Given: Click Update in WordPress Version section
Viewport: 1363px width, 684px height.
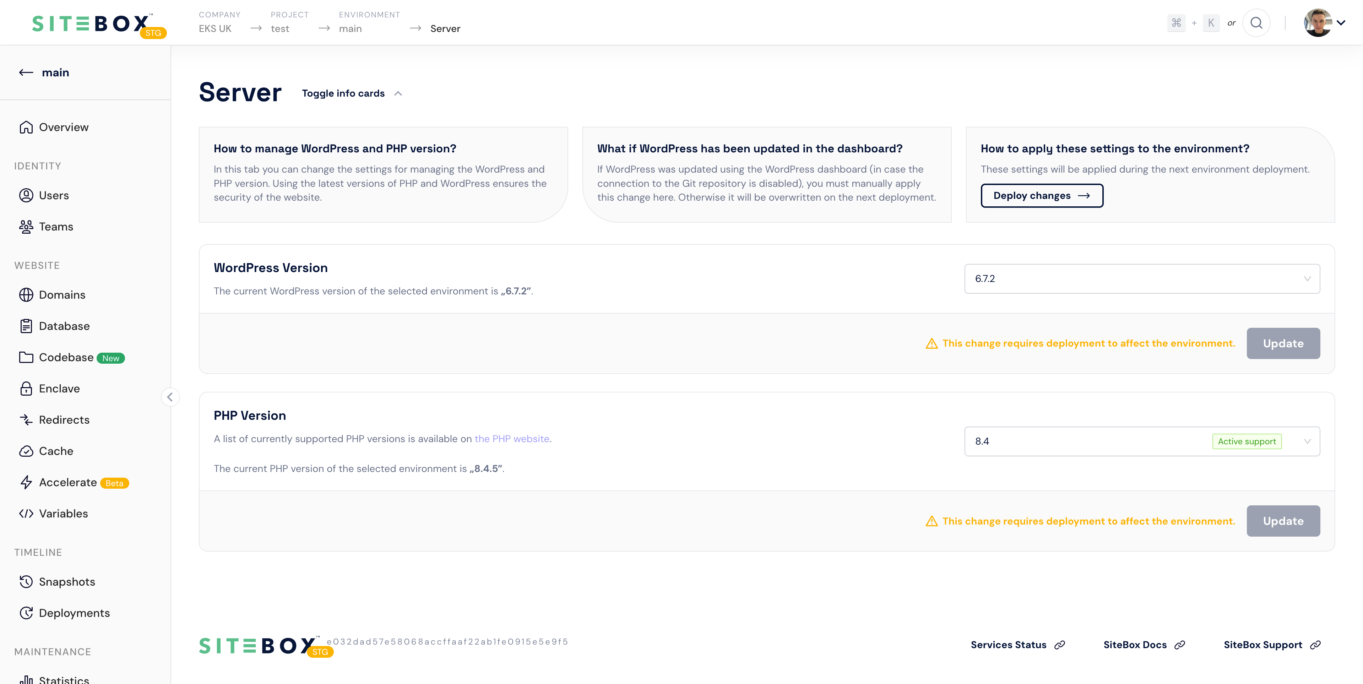Looking at the screenshot, I should [x=1283, y=344].
